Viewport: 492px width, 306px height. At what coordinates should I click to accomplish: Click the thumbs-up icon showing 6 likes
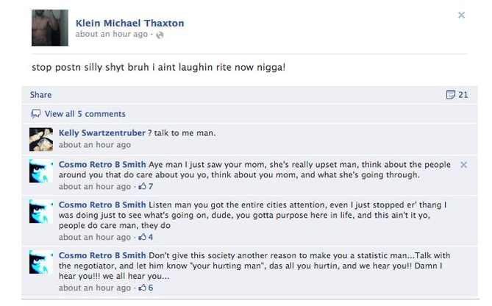tap(143, 288)
